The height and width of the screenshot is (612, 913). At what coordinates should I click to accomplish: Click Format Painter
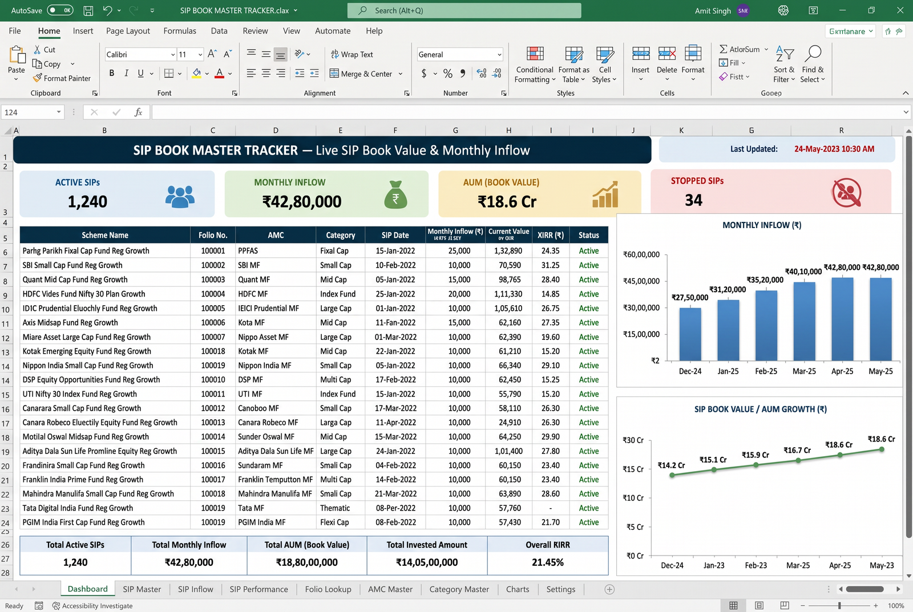pos(62,78)
